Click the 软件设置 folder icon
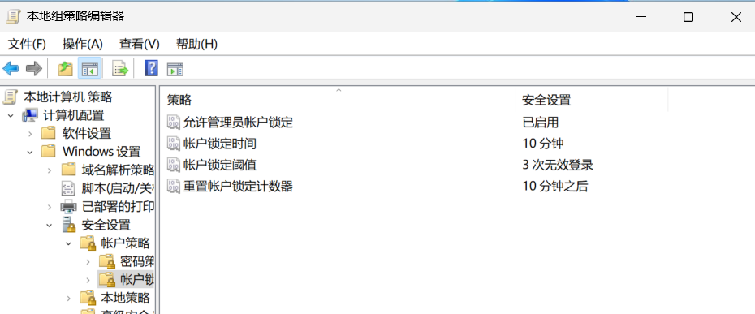This screenshot has width=755, height=314. click(49, 133)
